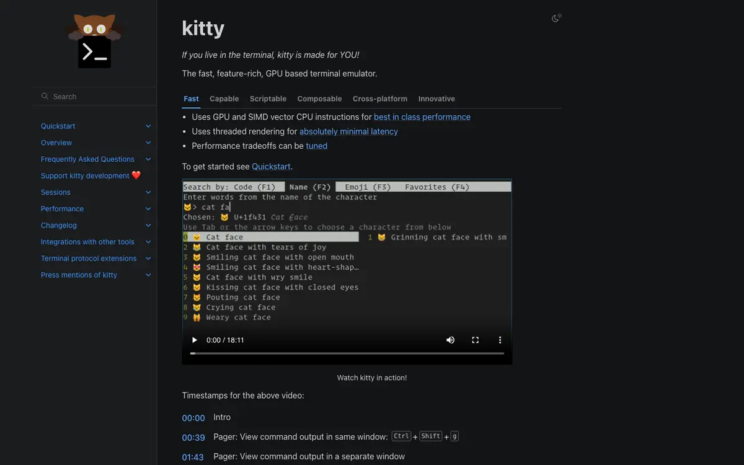Open Integrations with other tools page

pos(87,242)
